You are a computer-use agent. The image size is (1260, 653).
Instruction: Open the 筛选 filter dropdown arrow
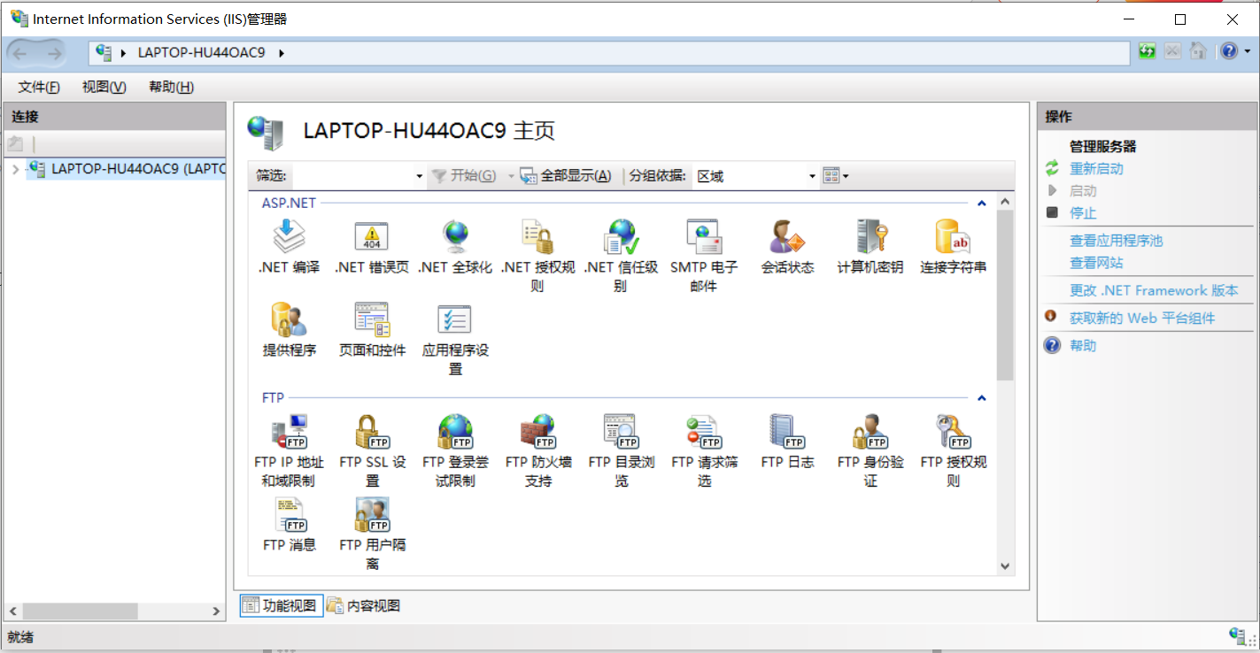point(420,176)
